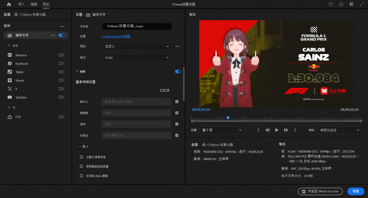Click the blue playhead on preview timeline

pyautogui.click(x=228, y=118)
